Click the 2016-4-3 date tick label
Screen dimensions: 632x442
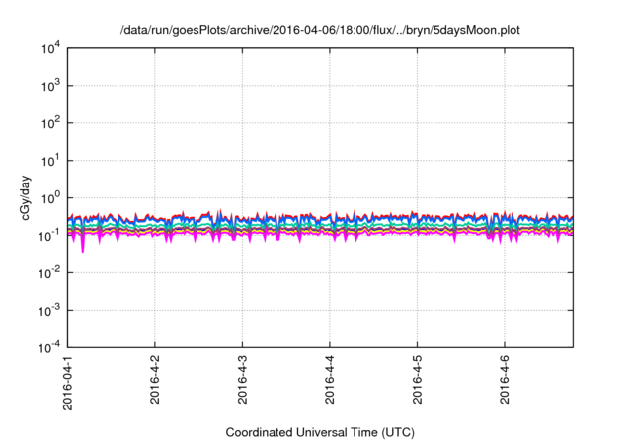[242, 379]
